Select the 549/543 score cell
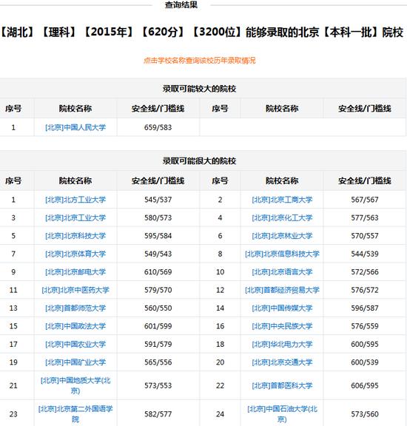The image size is (407, 426). pos(158,254)
